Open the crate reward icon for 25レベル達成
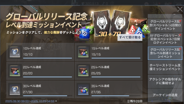This screenshot has height=104, width=184. (x=83, y=71)
